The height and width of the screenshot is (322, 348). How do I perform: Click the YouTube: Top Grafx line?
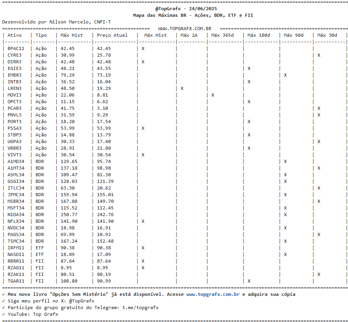point(33,314)
